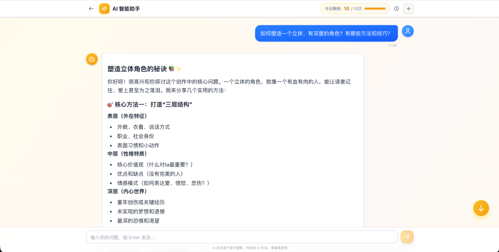Jump to bottom with down-arrow button
The height and width of the screenshot is (252, 499).
(x=481, y=208)
